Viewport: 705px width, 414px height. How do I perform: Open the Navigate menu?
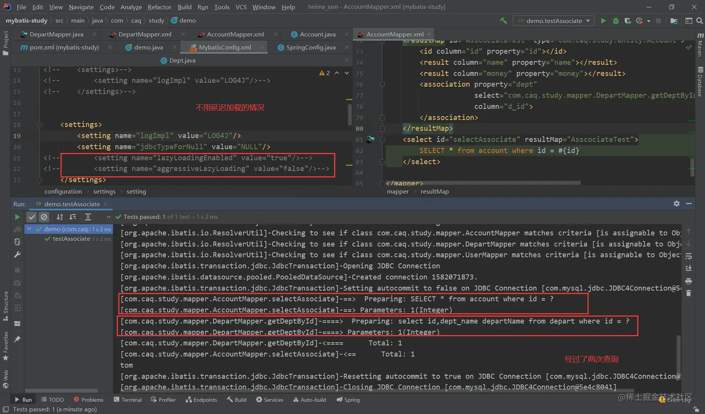(x=81, y=7)
